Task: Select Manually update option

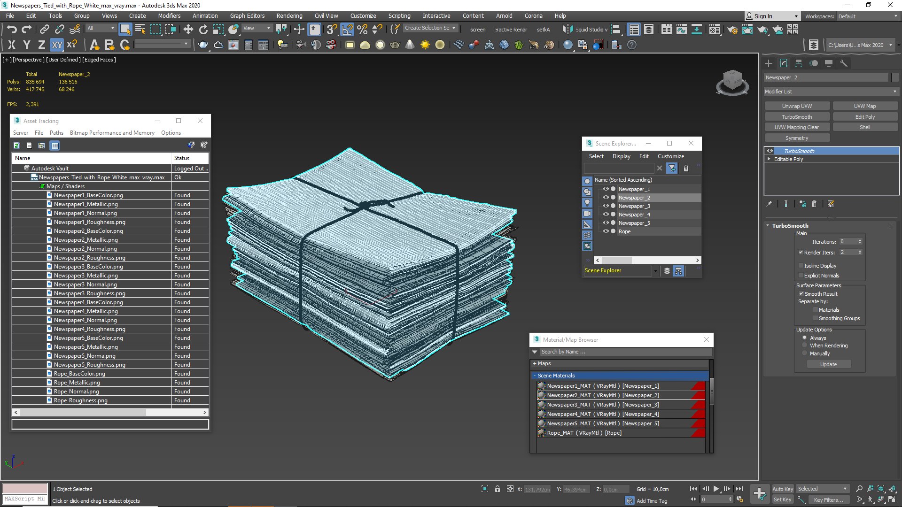Action: (805, 353)
